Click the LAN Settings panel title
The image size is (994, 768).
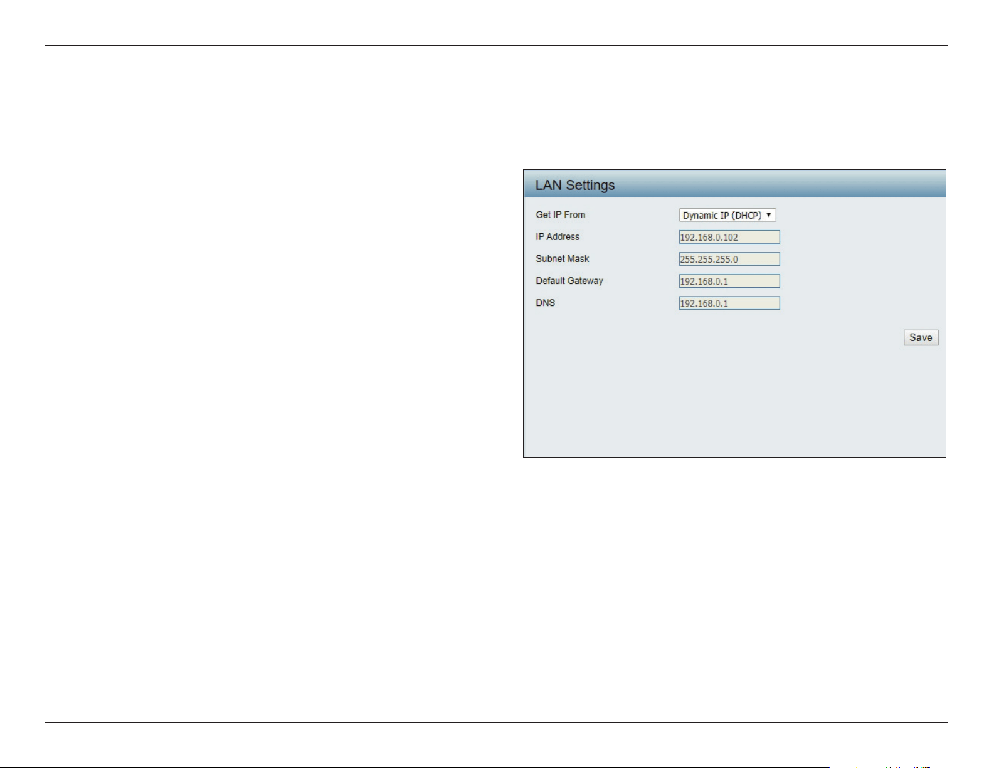point(575,185)
